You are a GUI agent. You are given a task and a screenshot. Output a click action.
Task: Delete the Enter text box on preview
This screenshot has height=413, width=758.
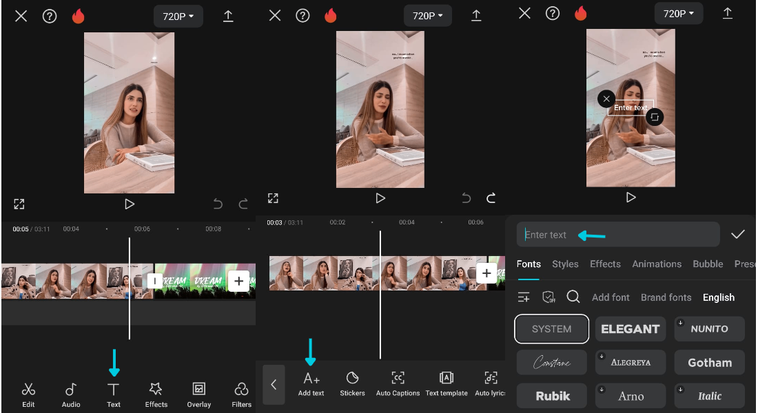click(606, 99)
